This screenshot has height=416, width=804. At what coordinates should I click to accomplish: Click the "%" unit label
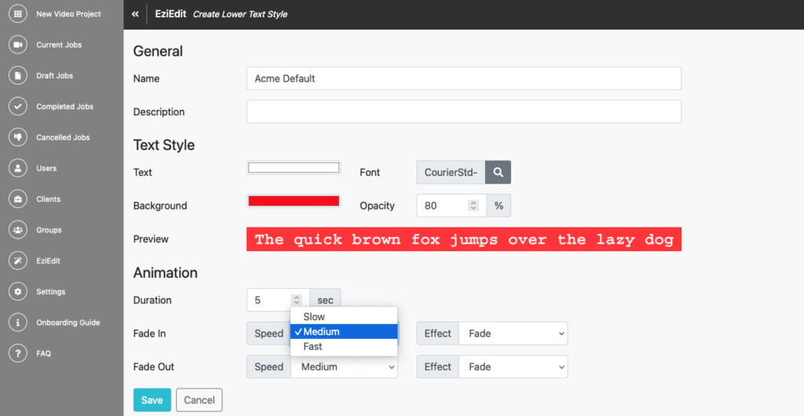(x=499, y=206)
